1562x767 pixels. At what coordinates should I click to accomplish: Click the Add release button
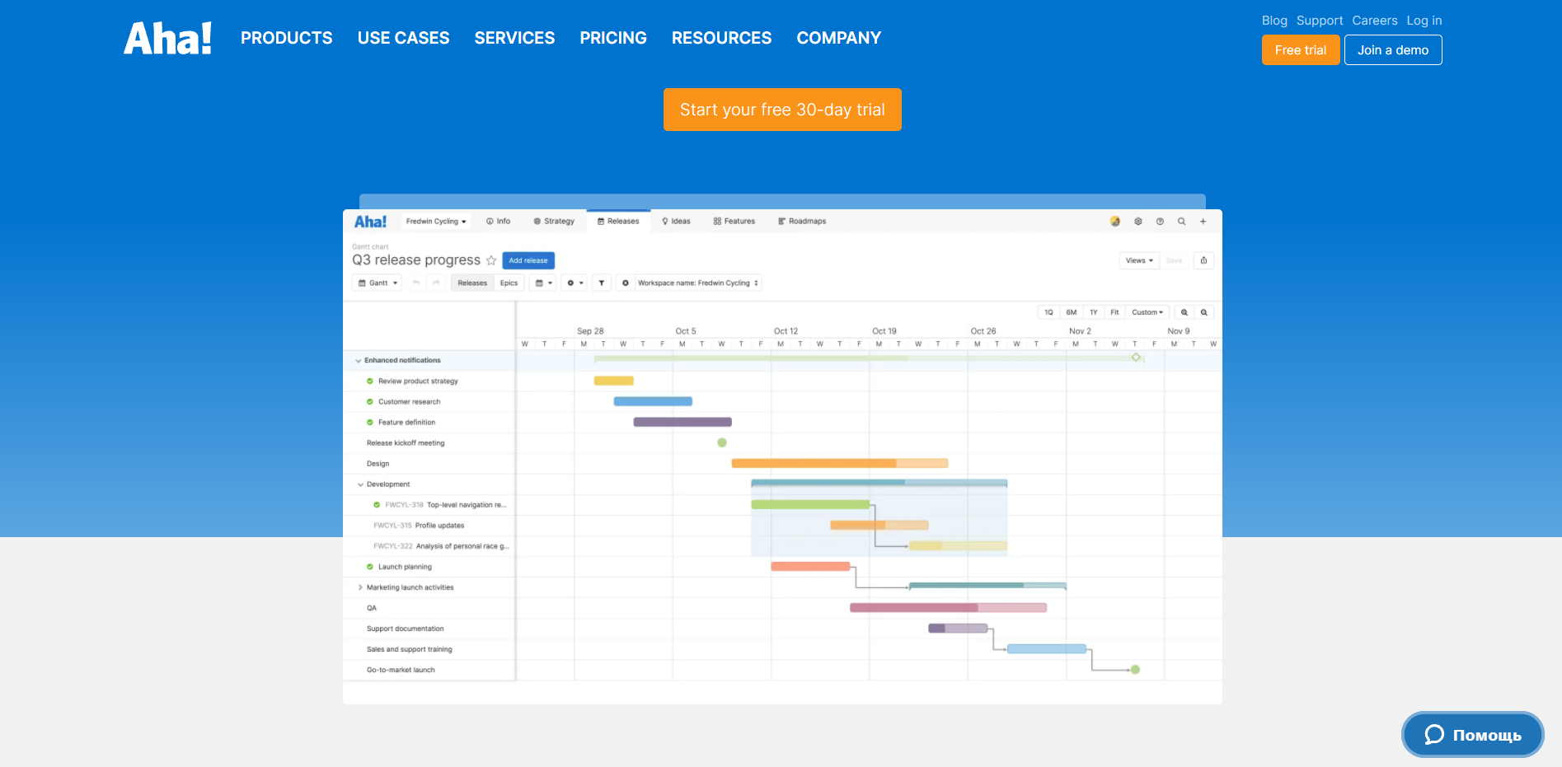pyautogui.click(x=528, y=260)
